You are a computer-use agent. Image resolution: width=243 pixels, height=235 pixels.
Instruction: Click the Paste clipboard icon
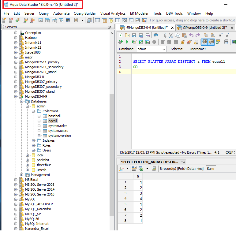(184, 35)
